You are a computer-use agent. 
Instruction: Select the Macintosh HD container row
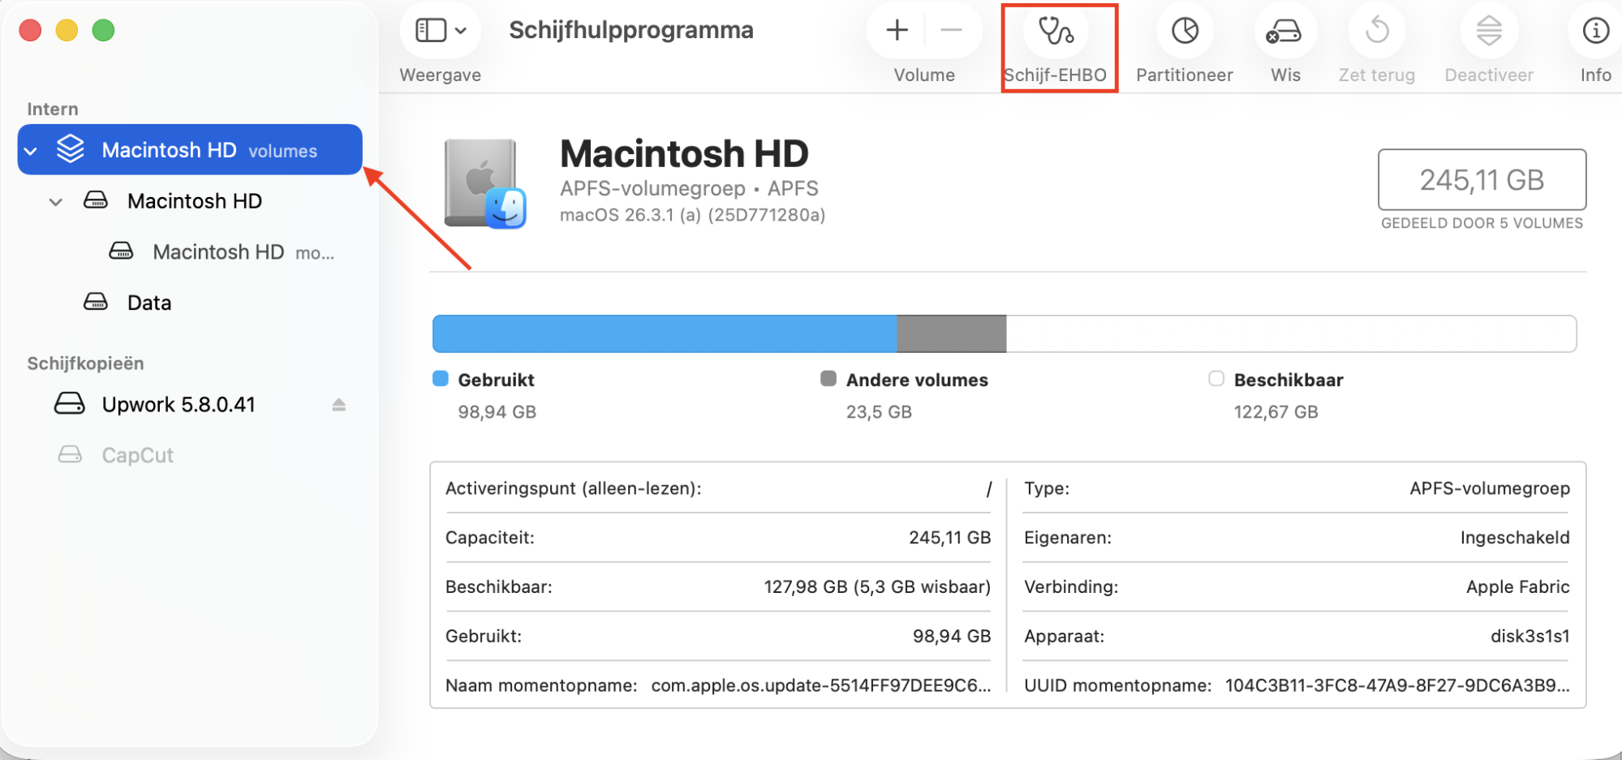click(x=190, y=201)
